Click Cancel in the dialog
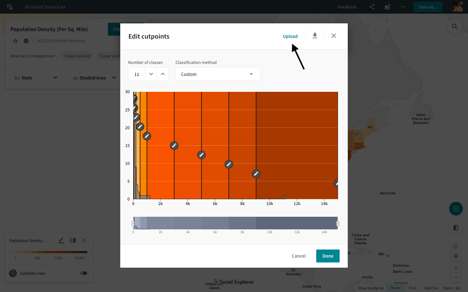This screenshot has width=468, height=292. coord(299,256)
